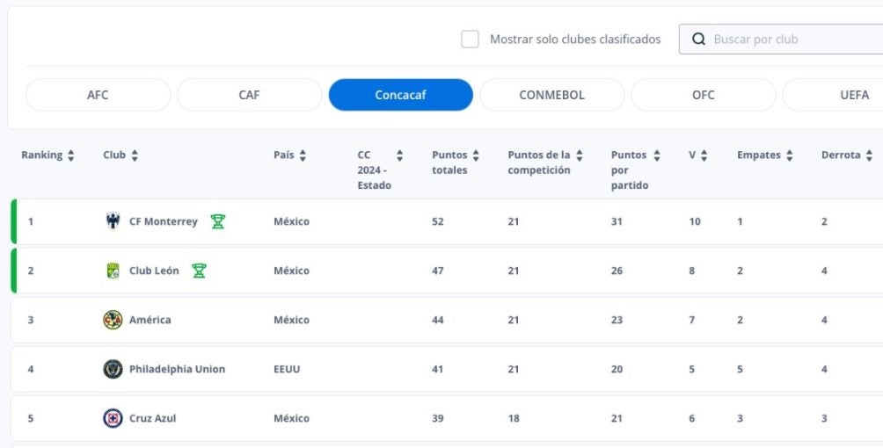Click the magnifier icon in search box
This screenshot has height=448, width=883.
click(699, 40)
